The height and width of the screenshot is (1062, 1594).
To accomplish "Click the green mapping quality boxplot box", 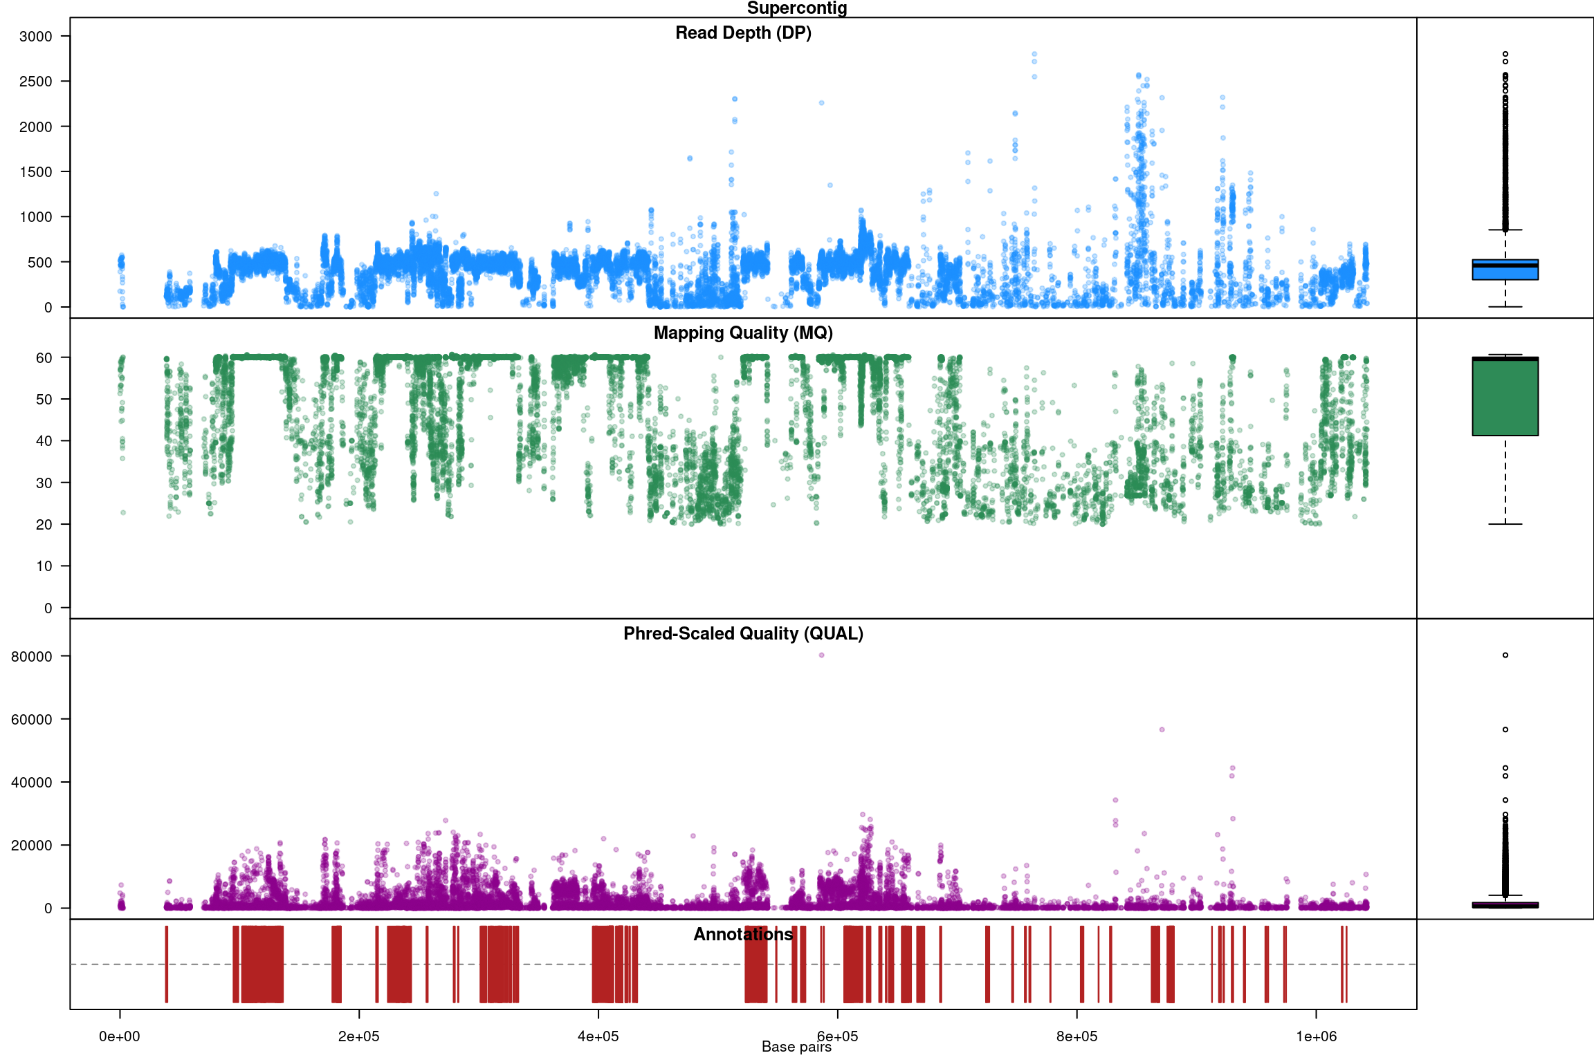I will (x=1505, y=398).
